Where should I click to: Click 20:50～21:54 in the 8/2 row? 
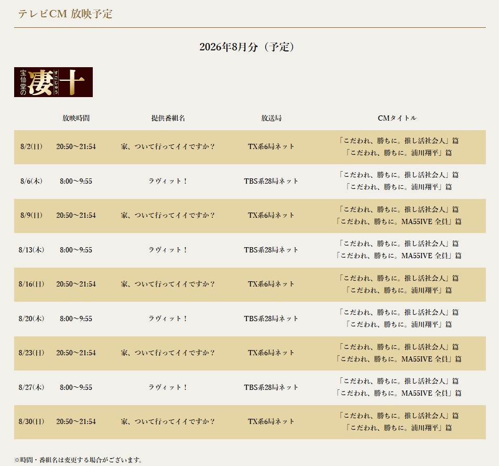pyautogui.click(x=76, y=146)
